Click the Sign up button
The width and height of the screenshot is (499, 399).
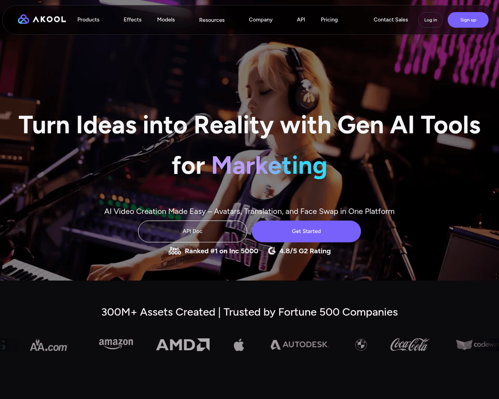468,20
